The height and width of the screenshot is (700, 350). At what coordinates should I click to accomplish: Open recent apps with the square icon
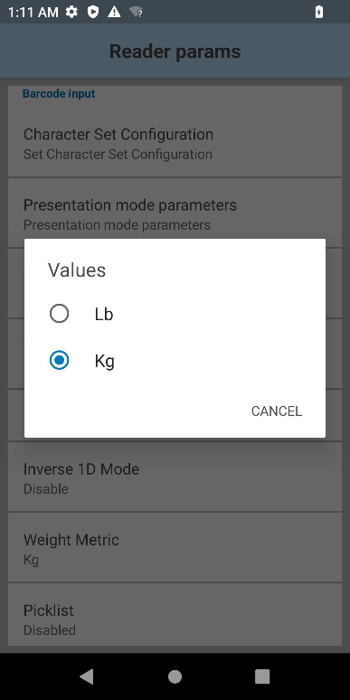coord(262,676)
